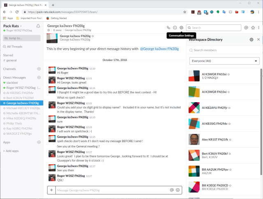Open Al K3WGR entry with 1/2 NN3Q/r
This screenshot has height=199, width=263.
click(223, 76)
